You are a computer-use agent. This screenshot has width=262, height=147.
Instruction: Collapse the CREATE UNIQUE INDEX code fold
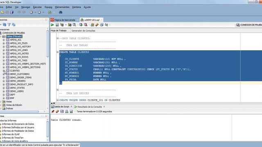point(57,100)
